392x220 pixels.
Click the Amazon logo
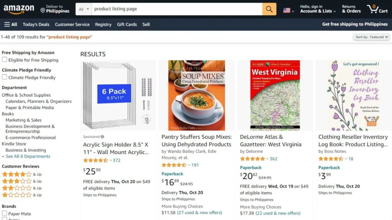[19, 8]
